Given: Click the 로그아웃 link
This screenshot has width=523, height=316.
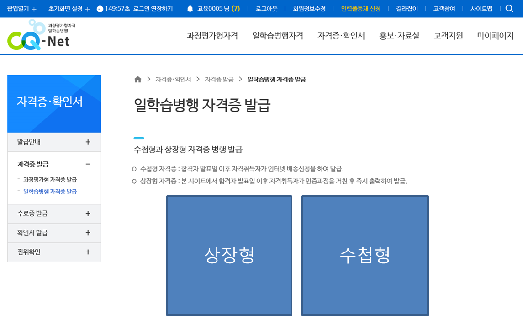Looking at the screenshot, I should (x=266, y=9).
